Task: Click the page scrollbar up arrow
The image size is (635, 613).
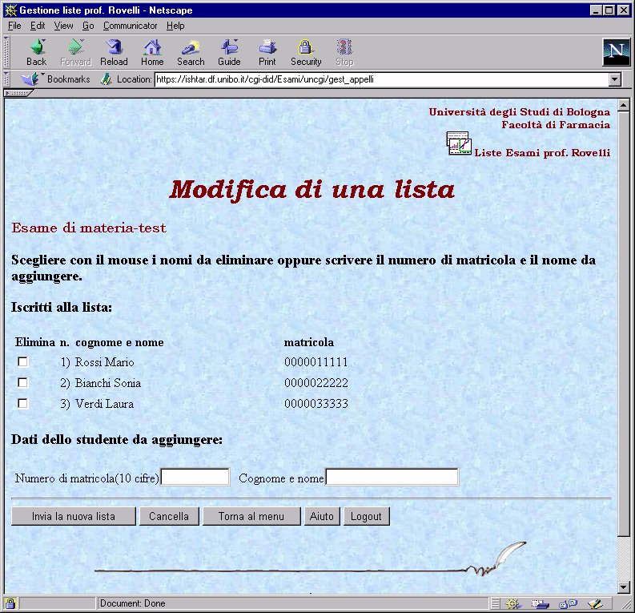Action: coord(624,105)
